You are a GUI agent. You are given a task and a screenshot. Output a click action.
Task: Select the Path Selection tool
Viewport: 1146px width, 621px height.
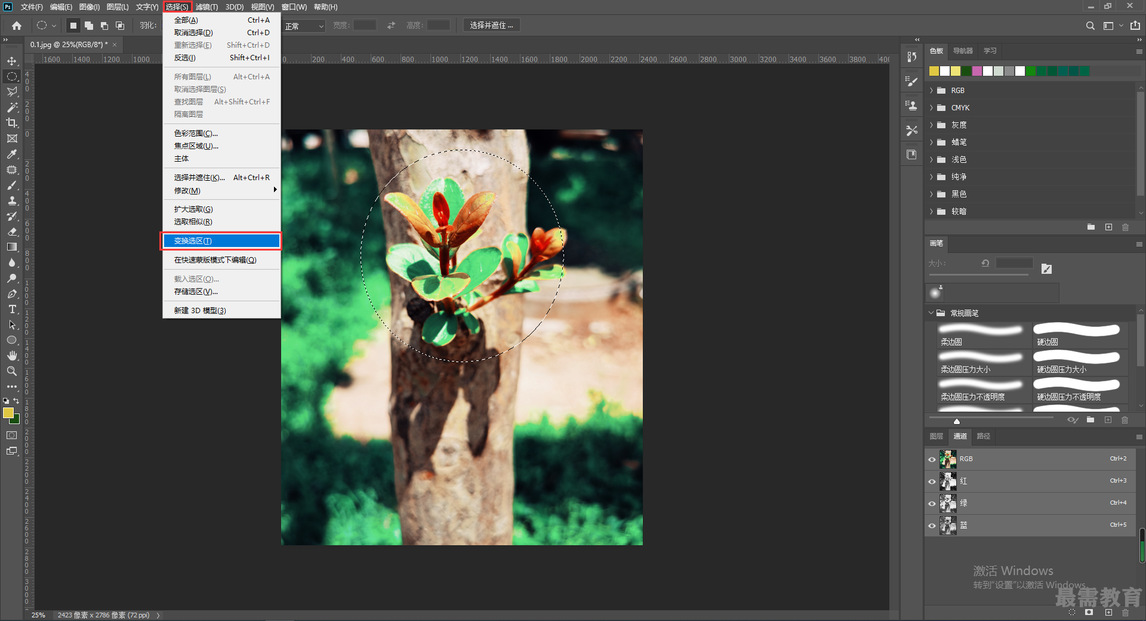(x=12, y=325)
